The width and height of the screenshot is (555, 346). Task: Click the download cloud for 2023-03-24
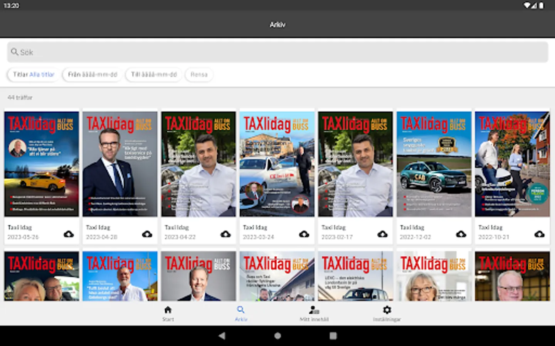(304, 234)
